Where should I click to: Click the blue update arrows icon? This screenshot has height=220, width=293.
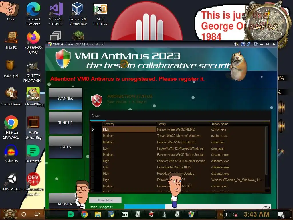click(x=249, y=44)
